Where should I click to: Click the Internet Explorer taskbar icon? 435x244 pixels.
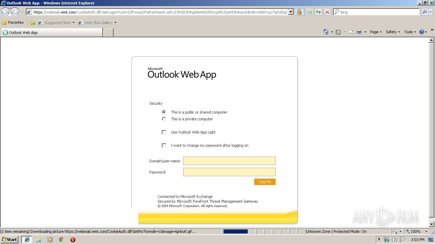tap(27, 240)
